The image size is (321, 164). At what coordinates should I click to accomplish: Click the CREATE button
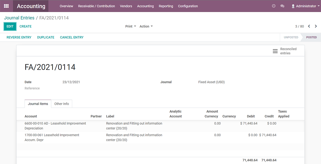25,26
